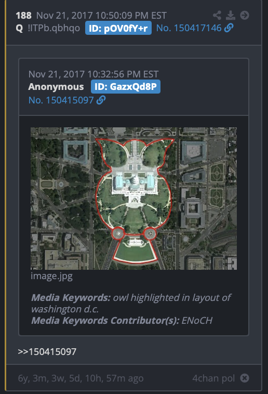Click the Q poster name
Viewport: 268px width, 394px height.
point(19,28)
